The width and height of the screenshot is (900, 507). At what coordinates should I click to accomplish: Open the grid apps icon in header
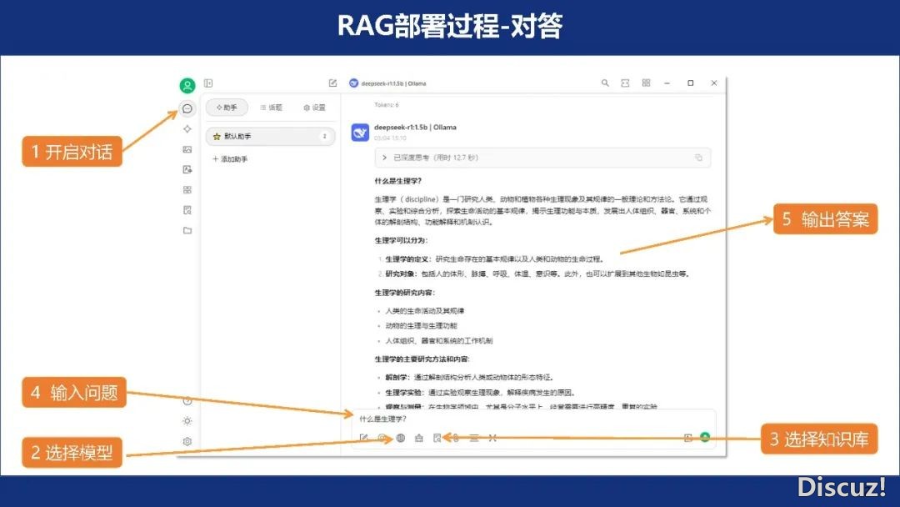647,83
